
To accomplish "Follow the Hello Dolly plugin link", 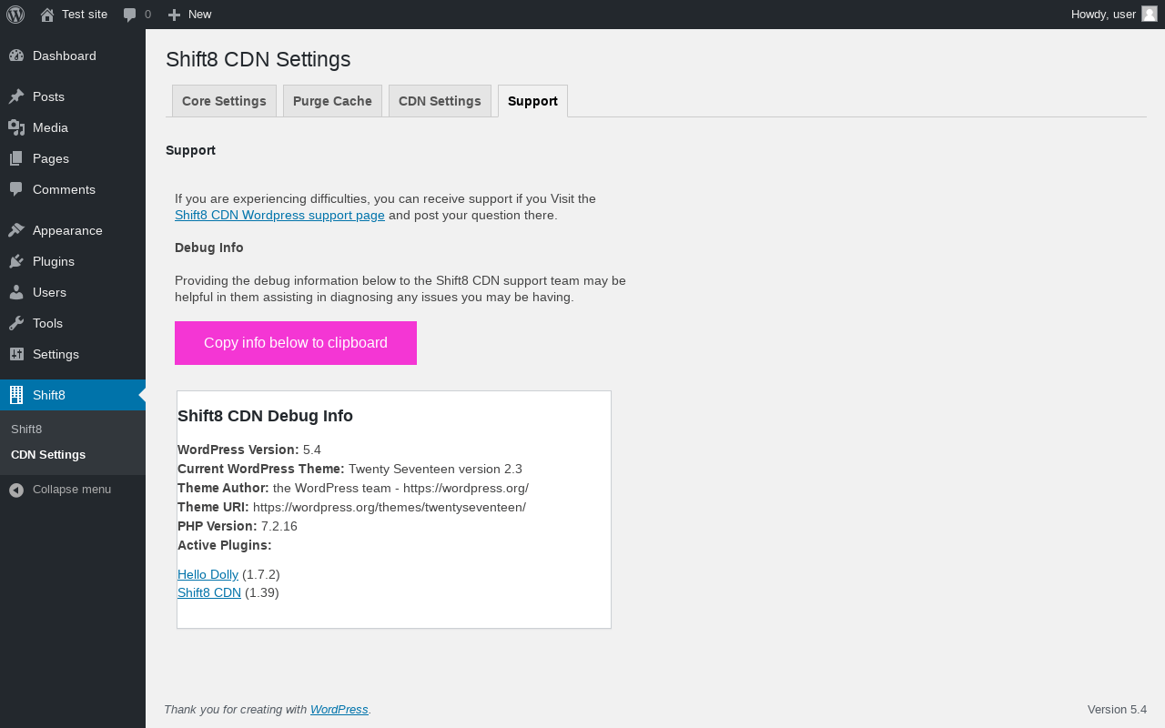I will click(x=208, y=574).
